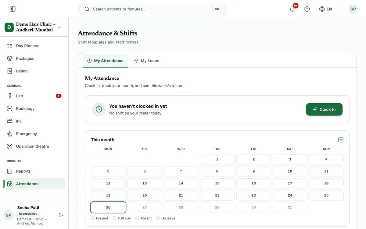The width and height of the screenshot is (366, 229).
Task: Switch language with the globe EN button
Action: point(325,9)
